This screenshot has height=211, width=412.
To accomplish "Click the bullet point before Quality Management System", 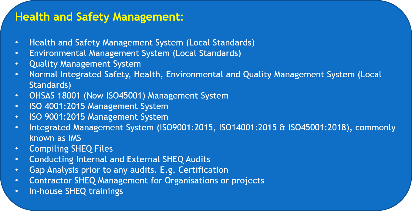I will [x=17, y=64].
